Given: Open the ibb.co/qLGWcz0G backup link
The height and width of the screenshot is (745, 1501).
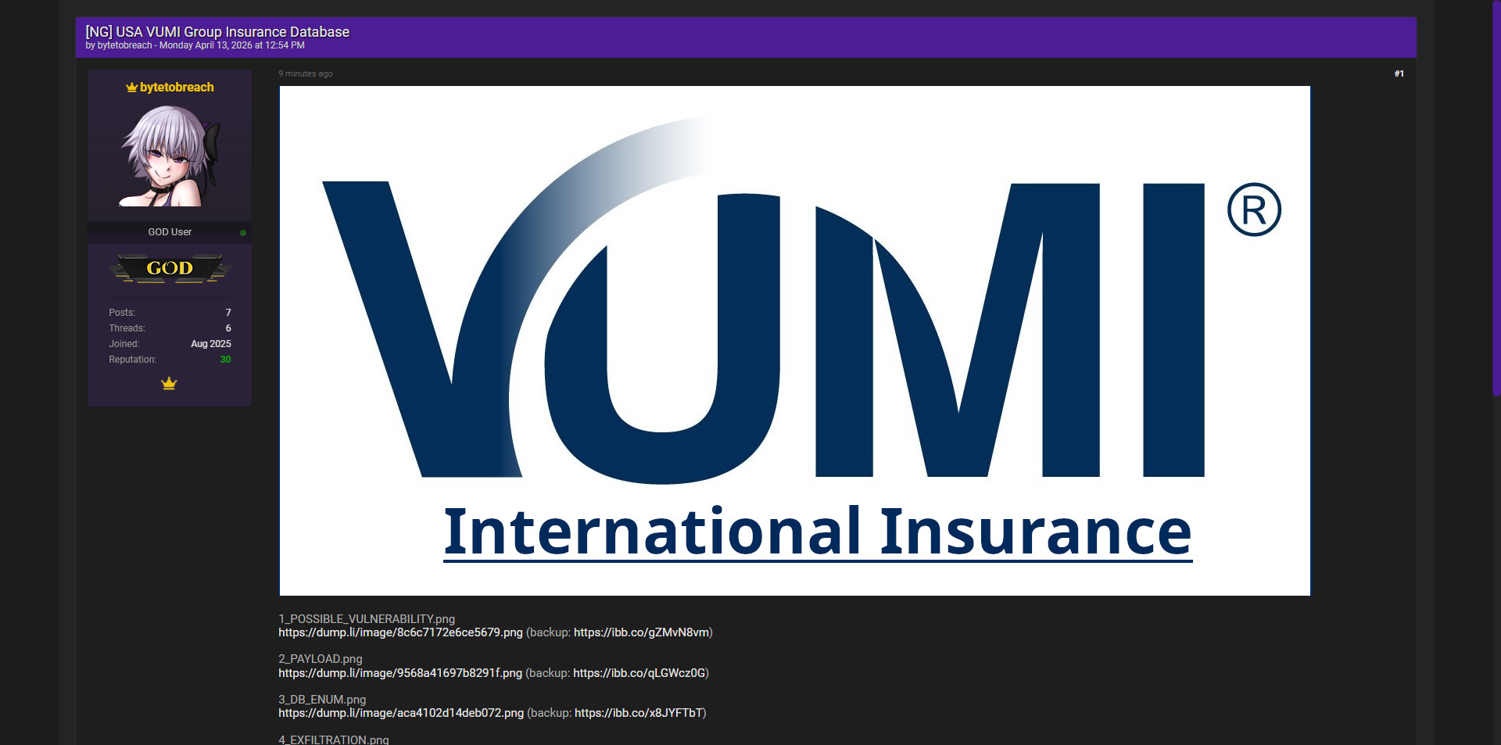Looking at the screenshot, I should pos(639,673).
